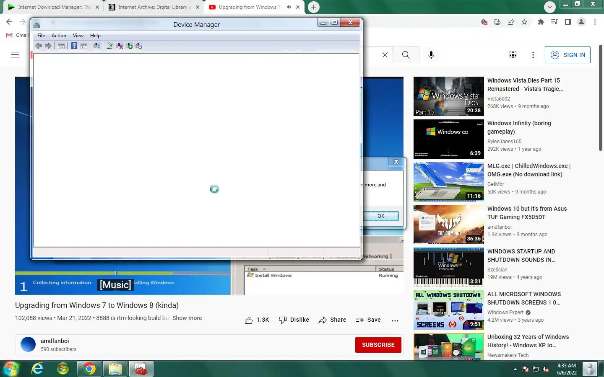Open the View menu in Device Manager
604x377 pixels.
78,36
